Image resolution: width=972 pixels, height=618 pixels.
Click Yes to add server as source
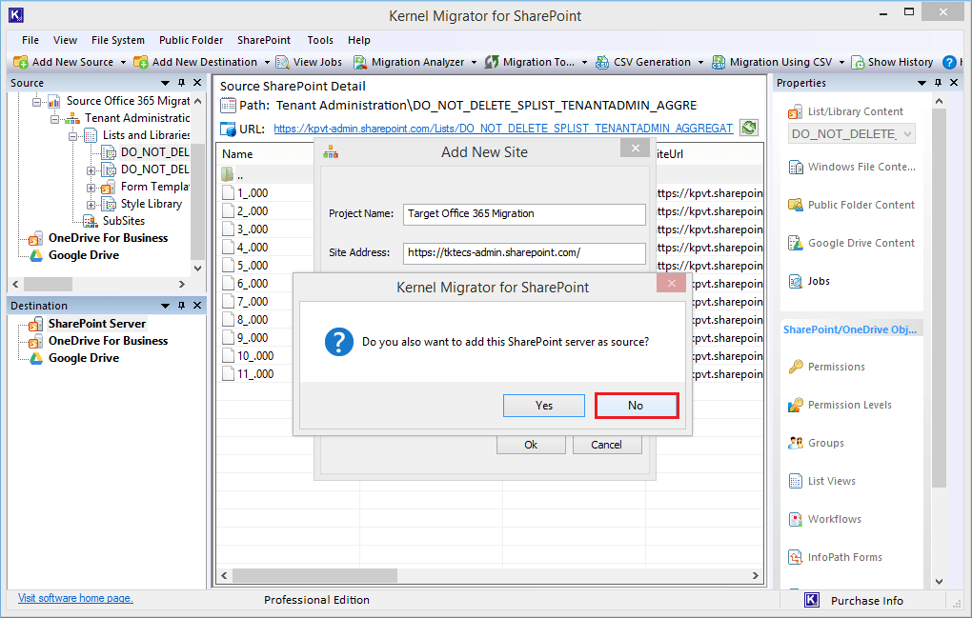pyautogui.click(x=543, y=406)
